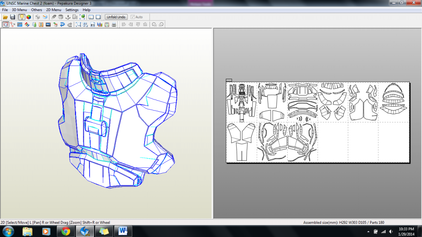Select the join/disjoin edge tool icon

12,24
